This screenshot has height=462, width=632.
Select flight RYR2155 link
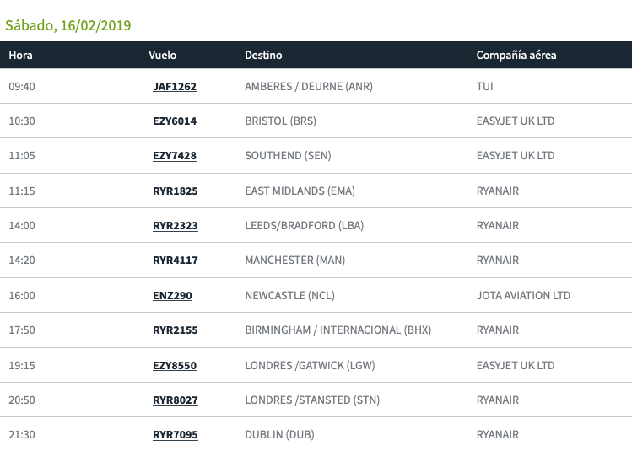pos(175,330)
